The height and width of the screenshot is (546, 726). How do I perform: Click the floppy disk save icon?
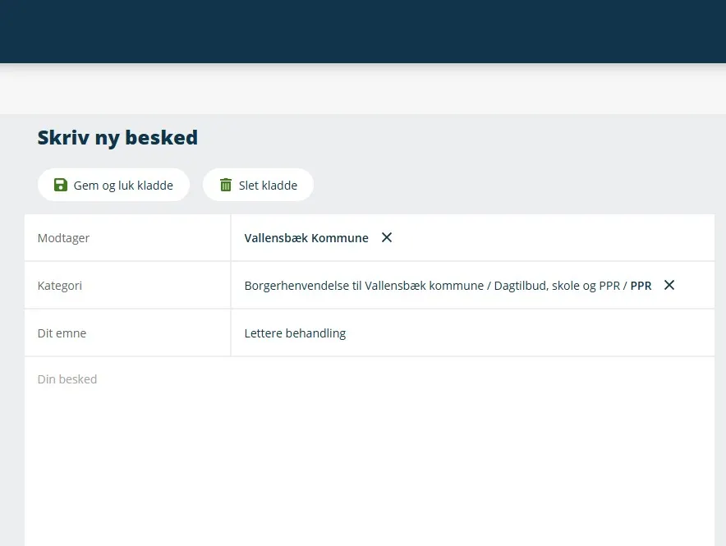pos(61,185)
